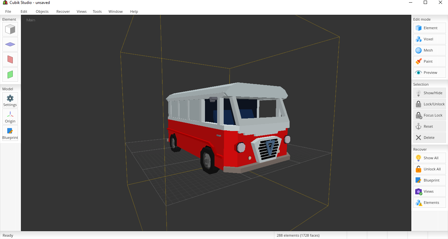Expand the Views menu in menu bar
The height and width of the screenshot is (239, 448).
coord(82,11)
